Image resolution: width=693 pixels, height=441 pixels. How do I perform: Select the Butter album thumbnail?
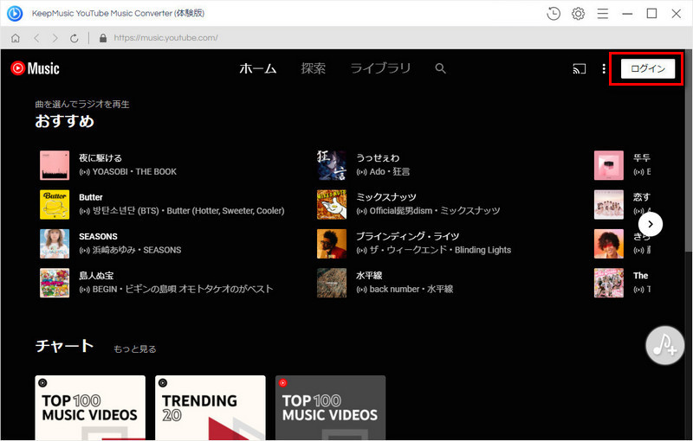click(x=55, y=205)
